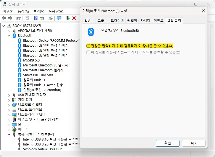Click the display adapter category icon
This screenshot has height=157, width=215.
pyautogui.click(x=14, y=115)
